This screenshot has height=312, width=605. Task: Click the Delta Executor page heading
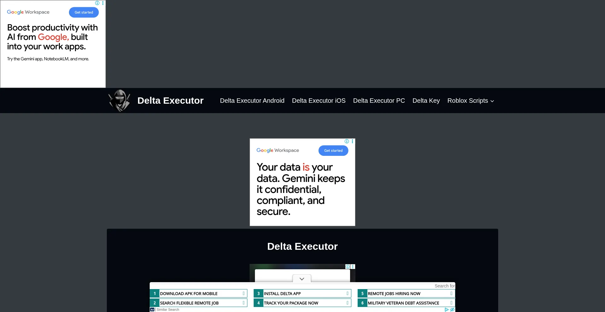pos(302,246)
